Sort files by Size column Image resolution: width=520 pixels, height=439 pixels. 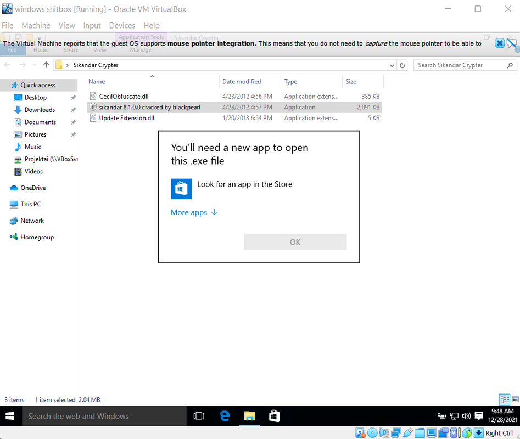(x=351, y=82)
